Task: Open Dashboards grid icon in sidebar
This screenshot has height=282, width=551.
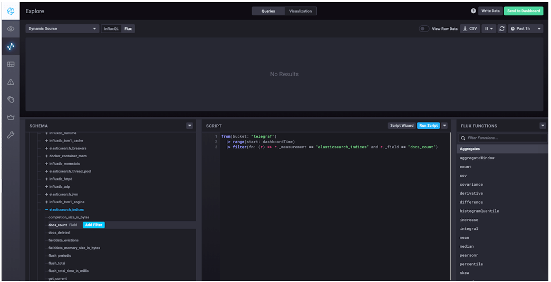Action: tap(11, 64)
